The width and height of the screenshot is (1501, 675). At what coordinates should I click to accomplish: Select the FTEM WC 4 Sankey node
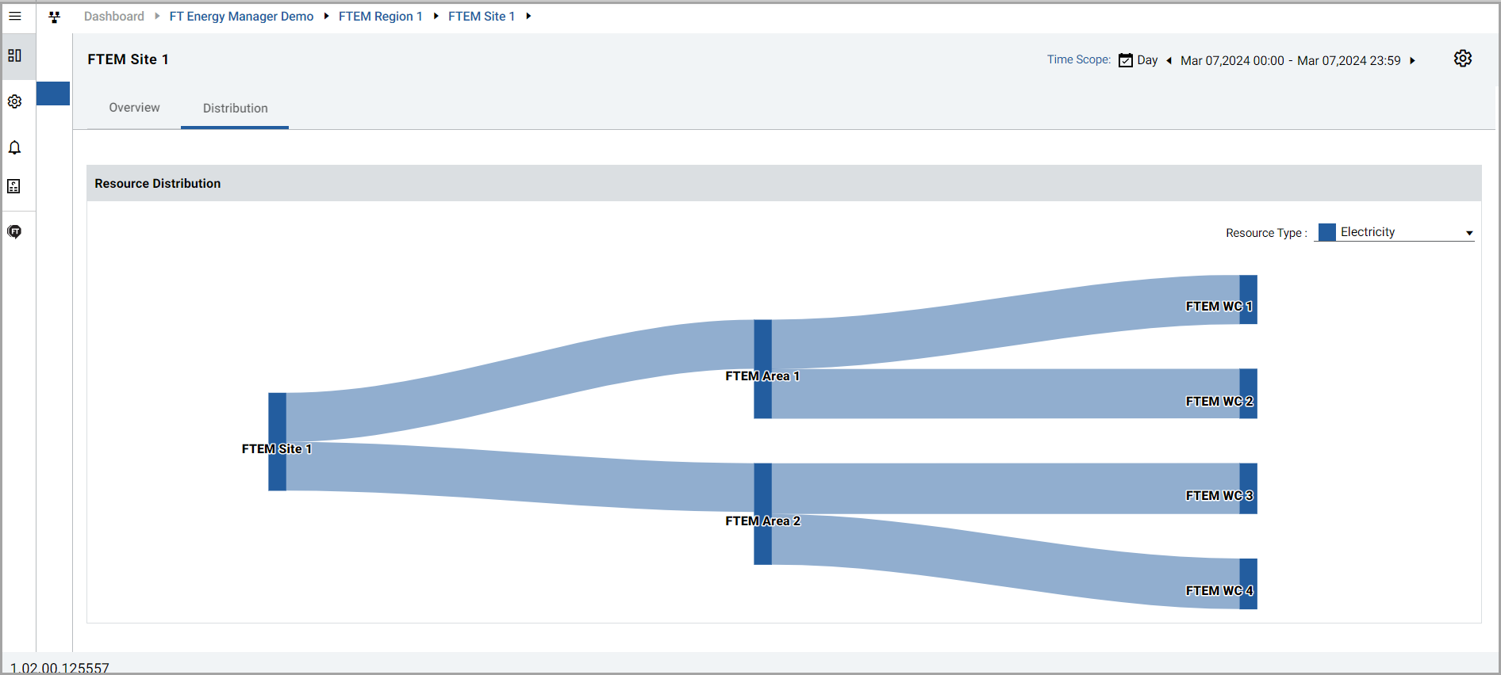(1248, 584)
